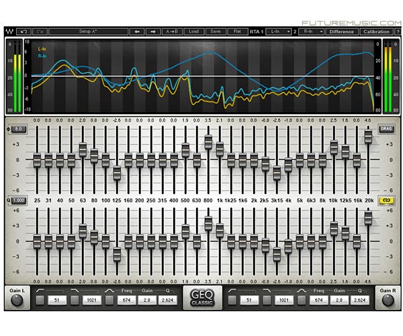The image size is (403, 336).
Task: Click the lower -2.6 value under 125
Action: click(116, 282)
